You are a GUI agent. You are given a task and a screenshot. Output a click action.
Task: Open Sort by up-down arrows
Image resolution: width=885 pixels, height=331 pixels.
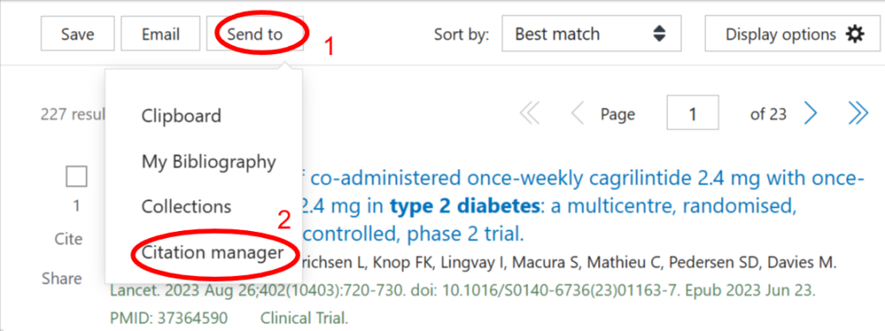pyautogui.click(x=659, y=34)
